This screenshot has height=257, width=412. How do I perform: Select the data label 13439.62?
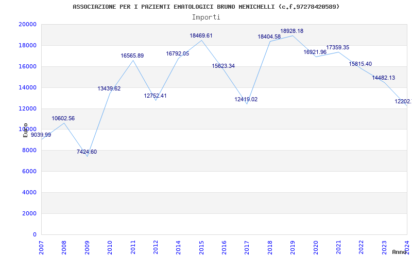[109, 88]
